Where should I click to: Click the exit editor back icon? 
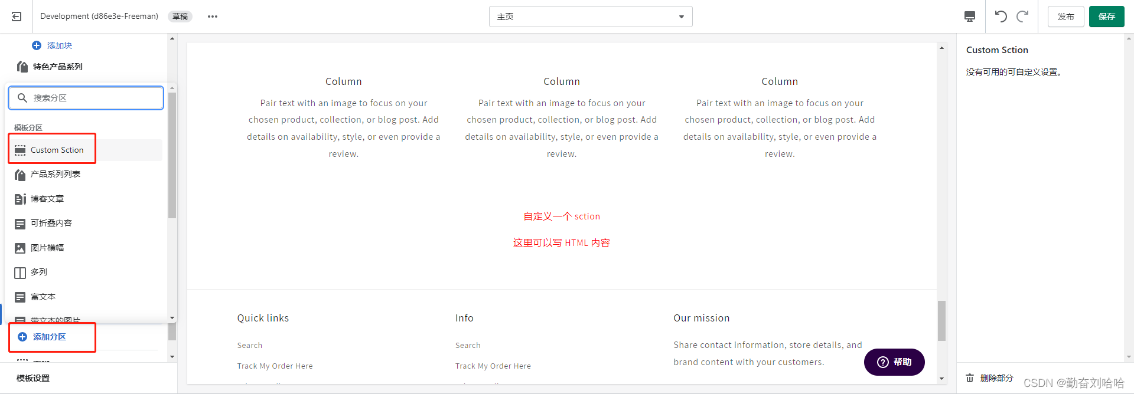click(x=17, y=17)
